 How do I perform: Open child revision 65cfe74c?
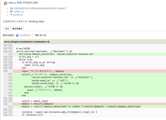(x=18, y=15)
